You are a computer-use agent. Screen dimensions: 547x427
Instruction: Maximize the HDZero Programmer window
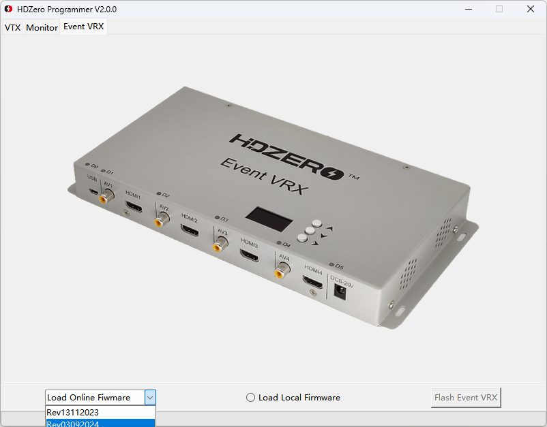(499, 10)
